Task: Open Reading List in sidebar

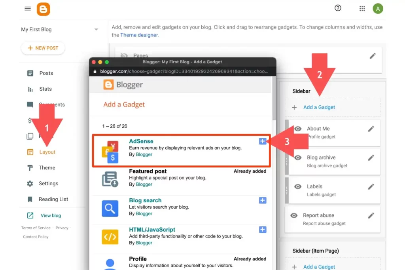Action: click(53, 200)
